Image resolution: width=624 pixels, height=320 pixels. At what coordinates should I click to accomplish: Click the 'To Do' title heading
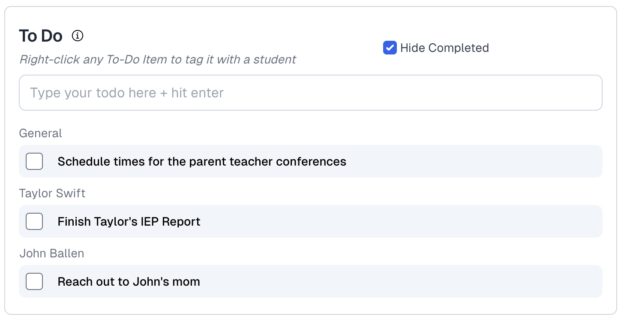[x=41, y=36]
